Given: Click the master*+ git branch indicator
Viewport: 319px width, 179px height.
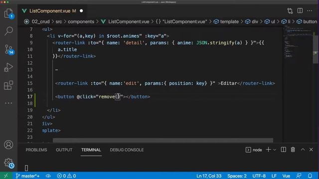Looking at the screenshot, I should (x=28, y=176).
